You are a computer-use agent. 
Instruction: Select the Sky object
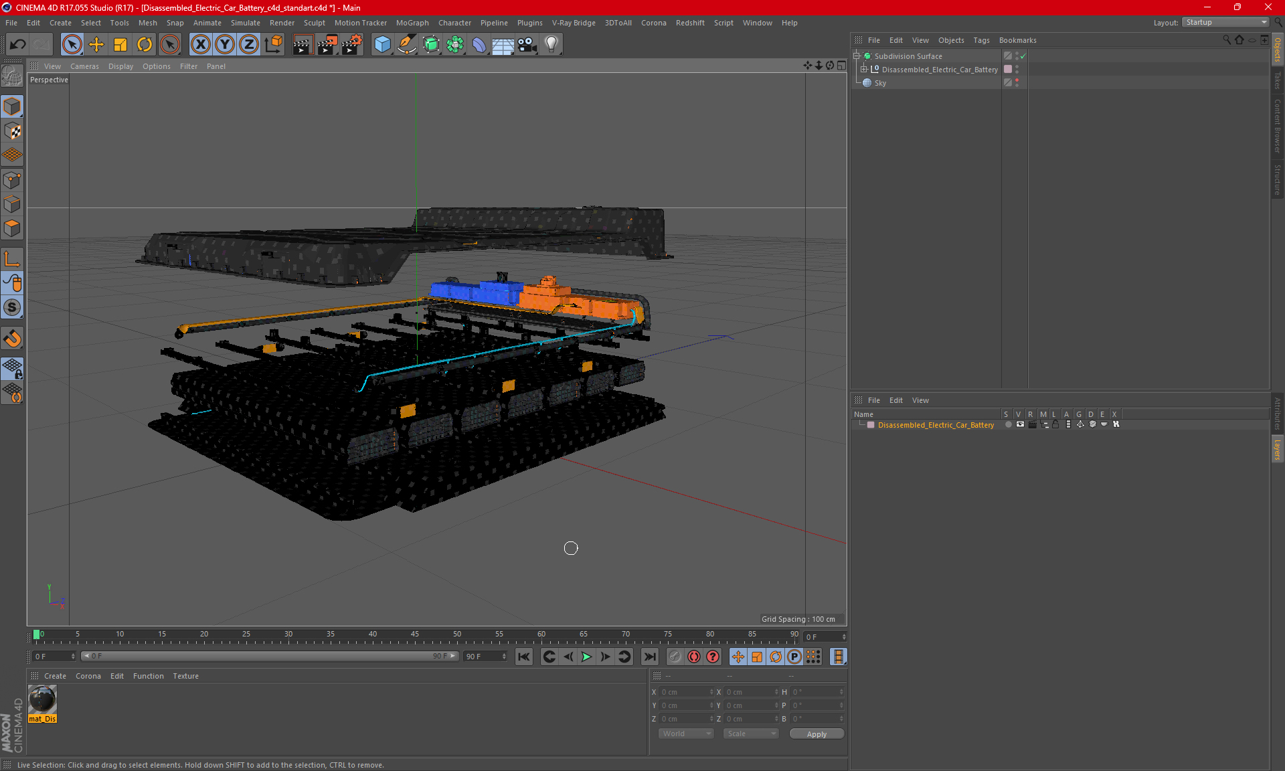coord(880,83)
